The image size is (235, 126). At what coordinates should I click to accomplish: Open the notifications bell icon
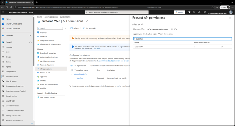pyautogui.click(x=189, y=12)
